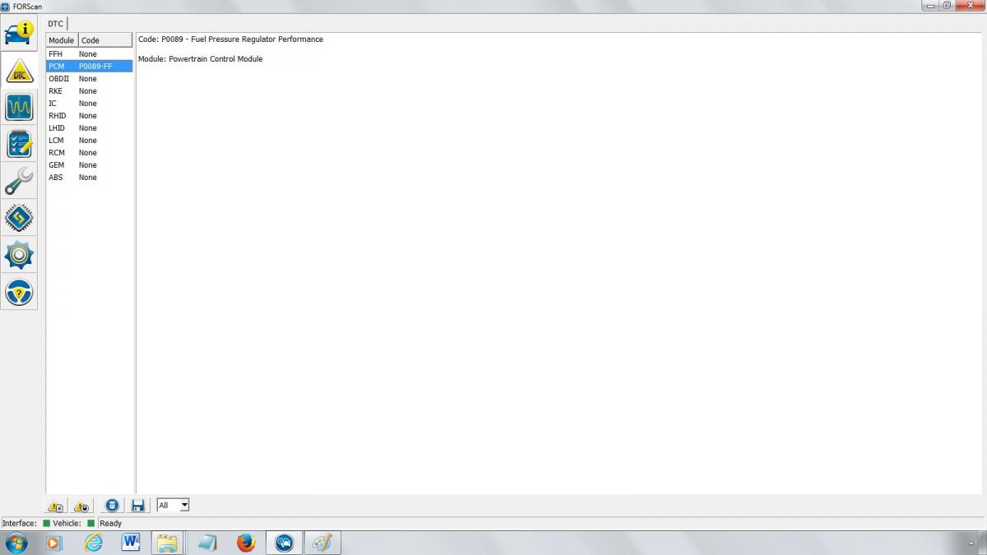
Task: Save the DTC log with floppy icon
Action: tap(138, 506)
